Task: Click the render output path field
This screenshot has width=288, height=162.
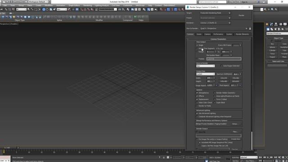Action: (x=218, y=135)
